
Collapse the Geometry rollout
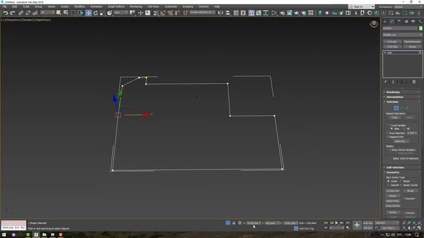click(402, 173)
